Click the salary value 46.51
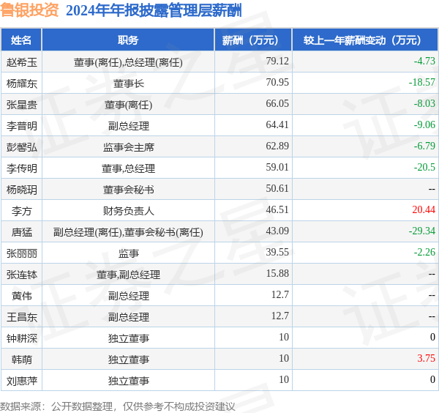 coord(277,209)
